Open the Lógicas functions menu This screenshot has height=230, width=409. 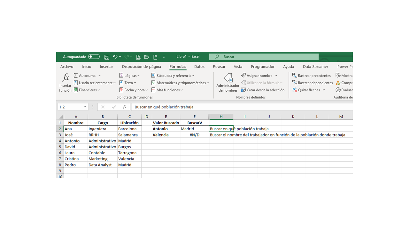130,76
